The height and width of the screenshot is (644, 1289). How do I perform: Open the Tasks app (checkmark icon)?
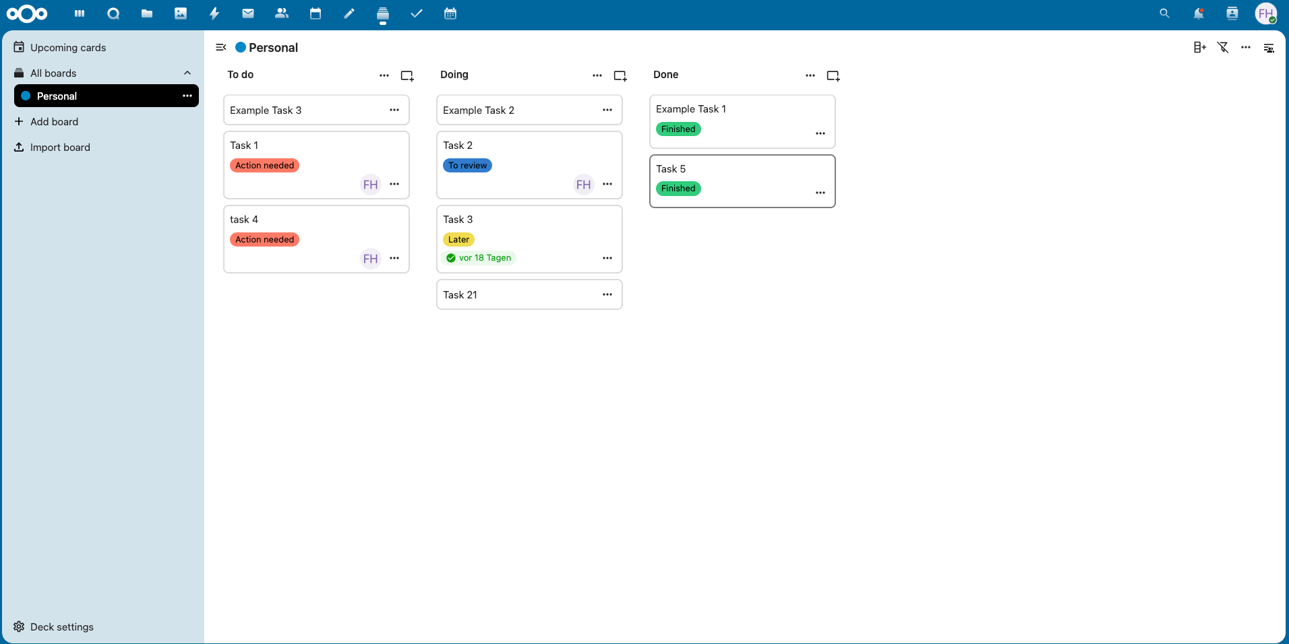click(x=417, y=13)
